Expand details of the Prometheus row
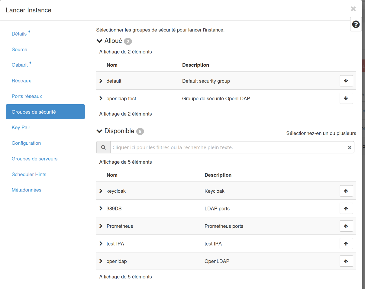Image resolution: width=365 pixels, height=289 pixels. point(101,226)
